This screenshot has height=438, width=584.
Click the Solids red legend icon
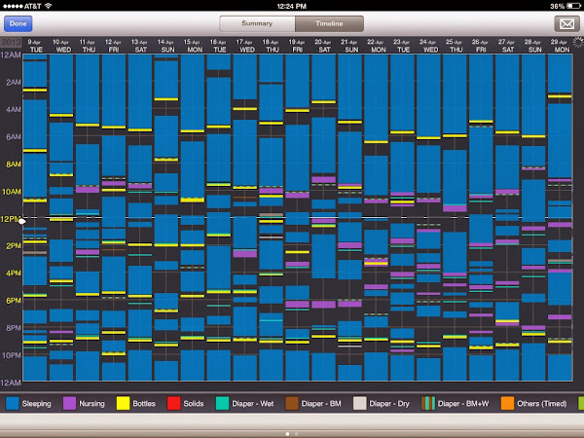click(171, 403)
